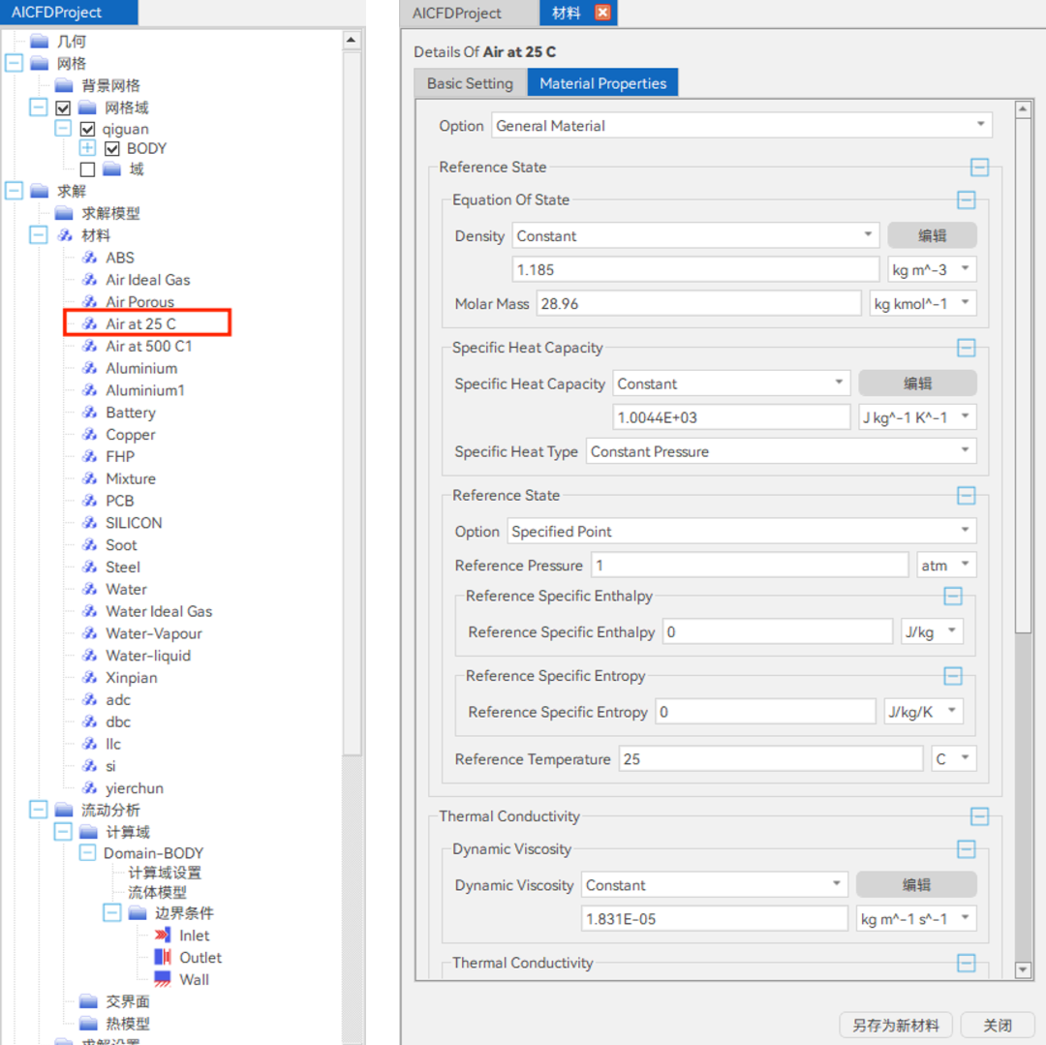Screen dimensions: 1046x1045
Task: Open the Reference Pressure atm unit dropdown
Action: pos(946,565)
